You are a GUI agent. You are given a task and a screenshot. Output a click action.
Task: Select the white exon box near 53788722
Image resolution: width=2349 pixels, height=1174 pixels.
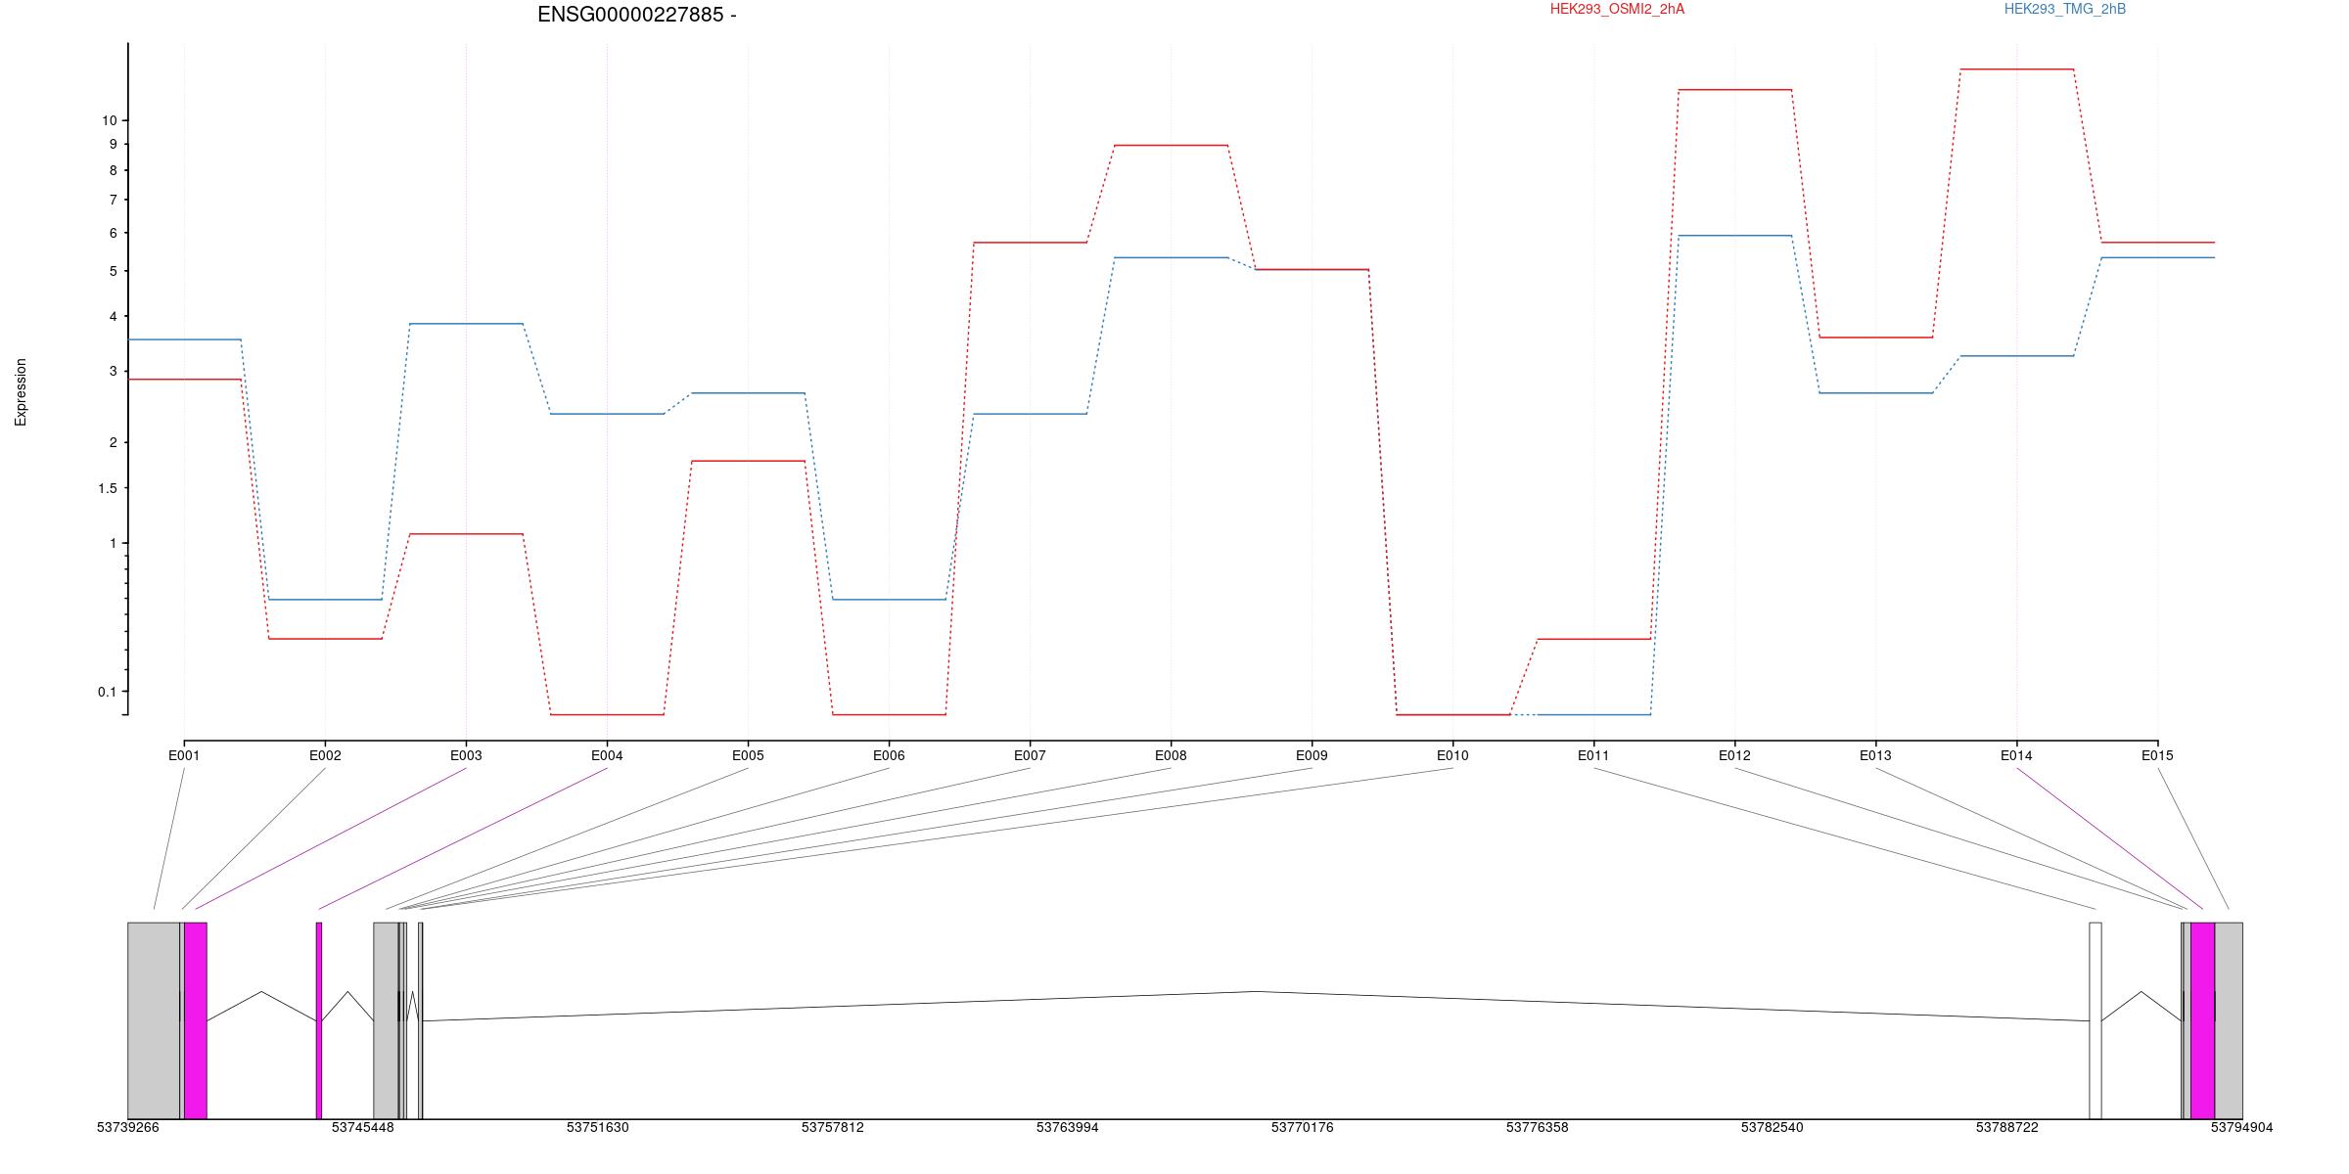coord(2096,1020)
